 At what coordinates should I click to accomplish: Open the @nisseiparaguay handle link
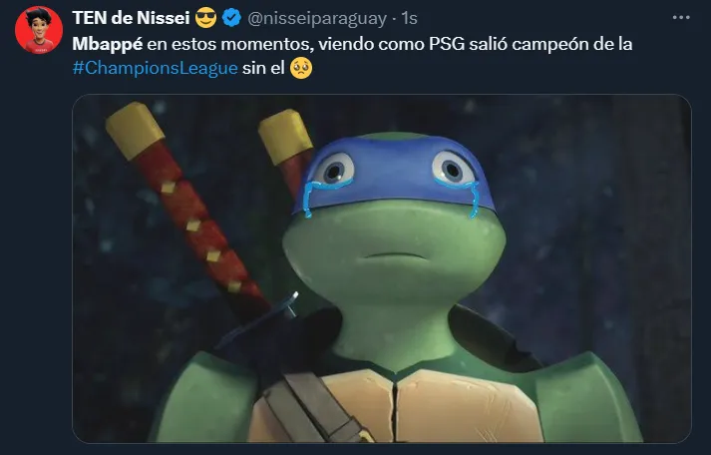317,18
